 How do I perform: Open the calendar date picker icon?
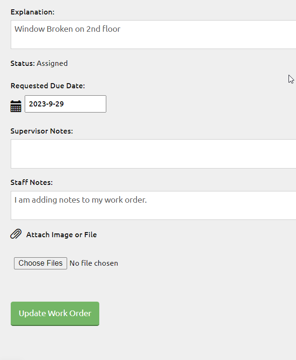tap(16, 106)
